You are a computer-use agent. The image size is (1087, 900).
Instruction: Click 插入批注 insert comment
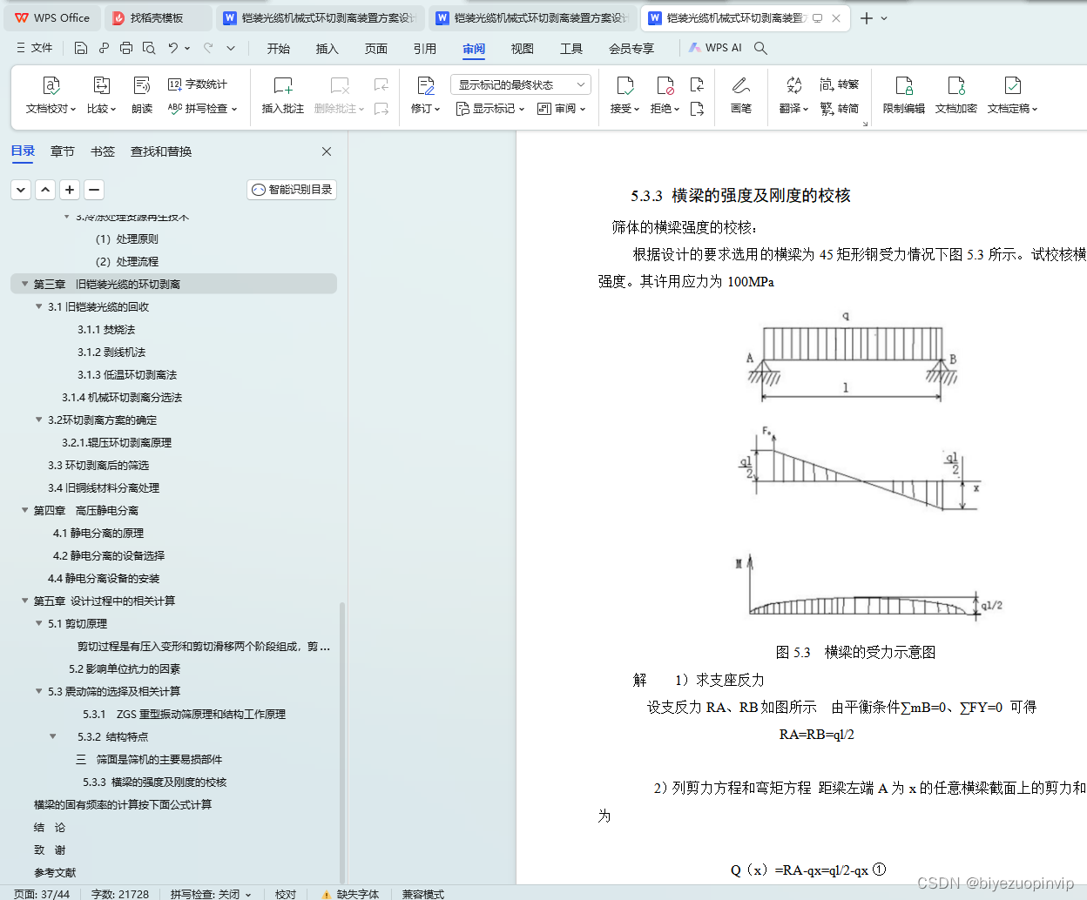pyautogui.click(x=283, y=96)
